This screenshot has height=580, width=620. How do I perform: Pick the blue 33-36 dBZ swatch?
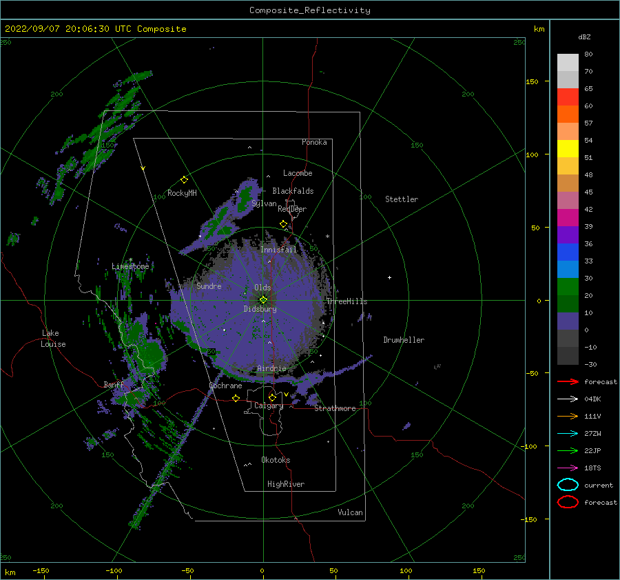coord(568,252)
